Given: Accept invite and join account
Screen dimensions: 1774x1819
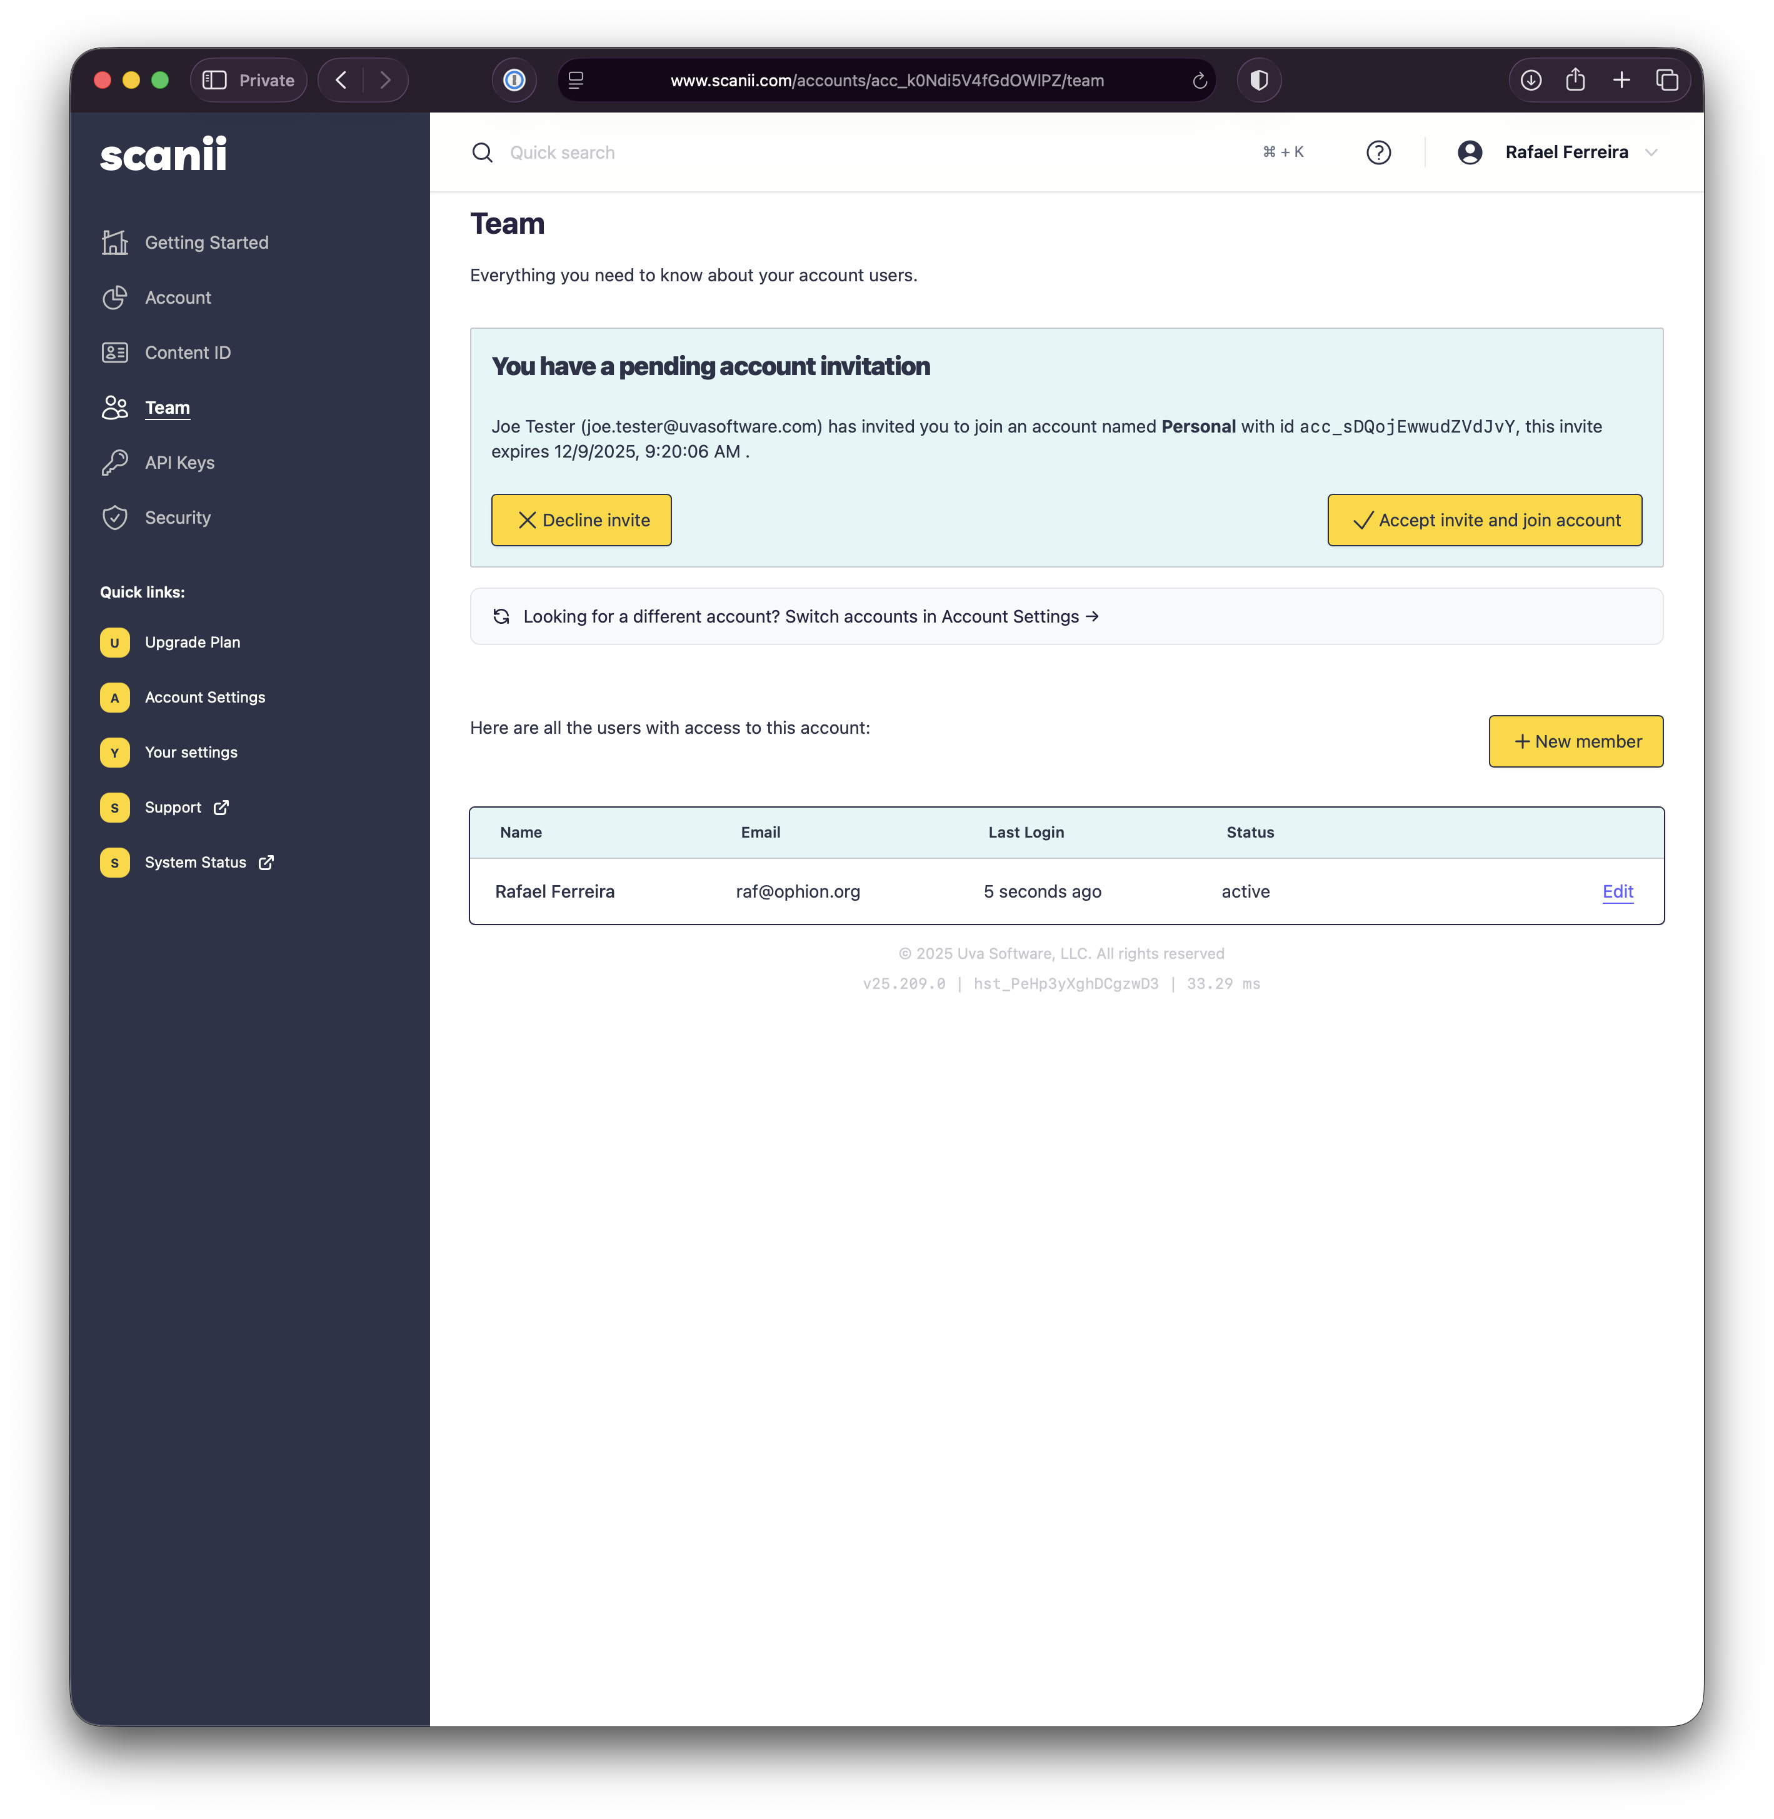Looking at the screenshot, I should pos(1484,520).
